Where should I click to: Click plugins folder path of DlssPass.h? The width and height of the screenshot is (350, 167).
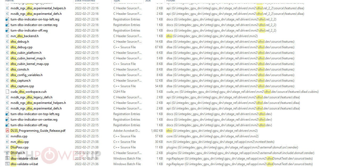pyautogui.click(x=240, y=153)
